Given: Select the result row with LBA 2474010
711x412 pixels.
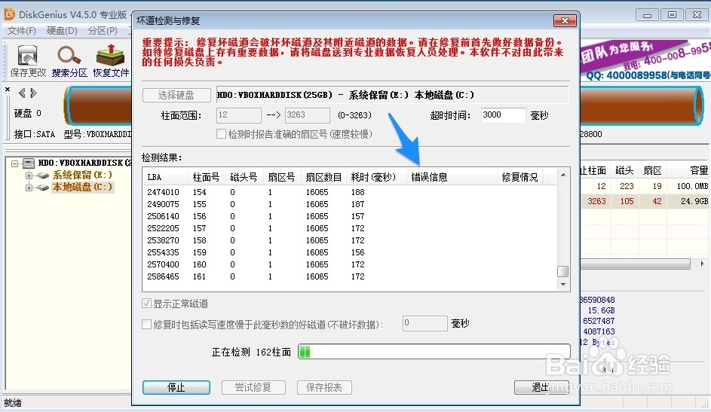Looking at the screenshot, I should coord(350,192).
